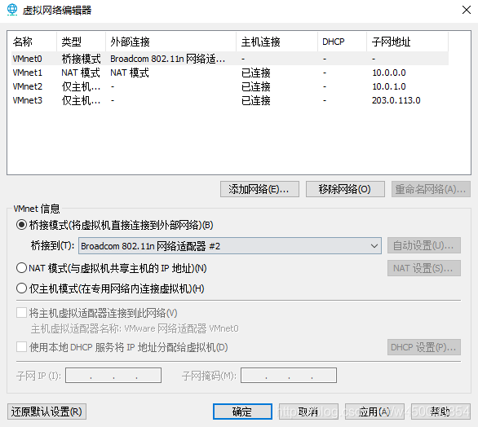
Task: Click the 移除网络(O) button
Action: point(345,189)
